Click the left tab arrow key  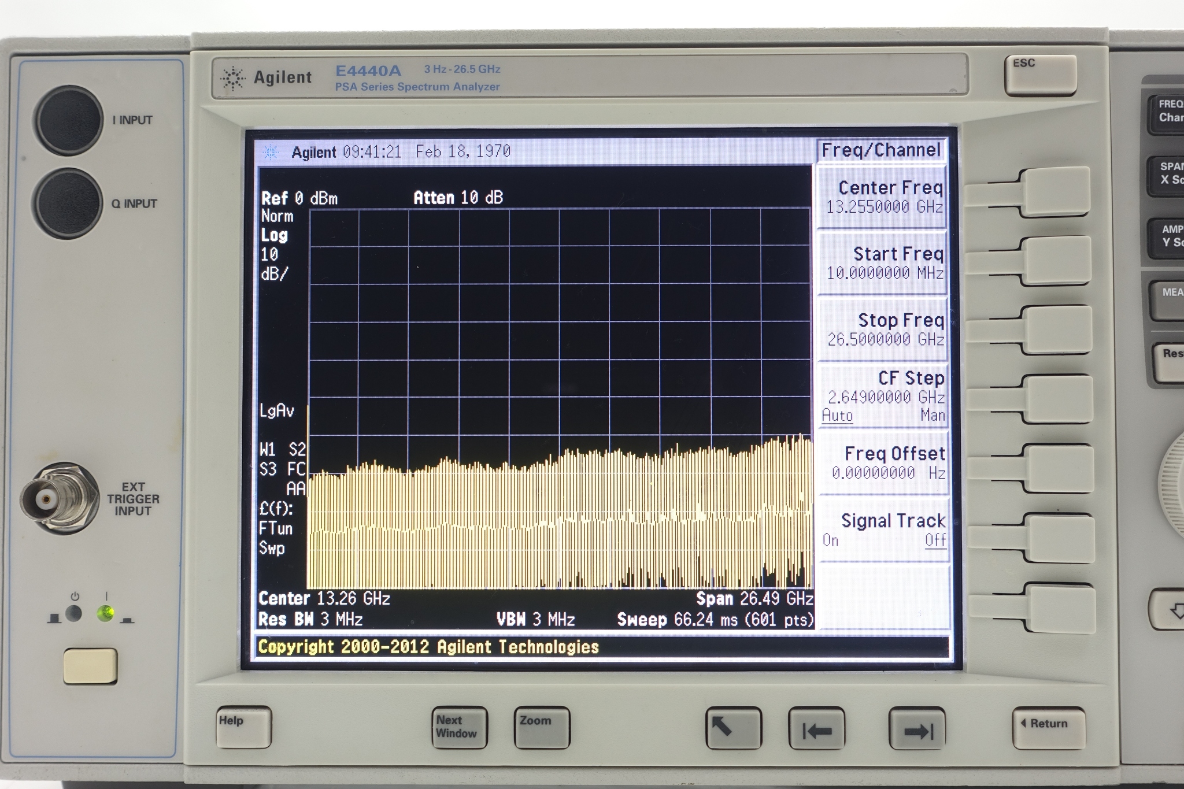point(816,728)
